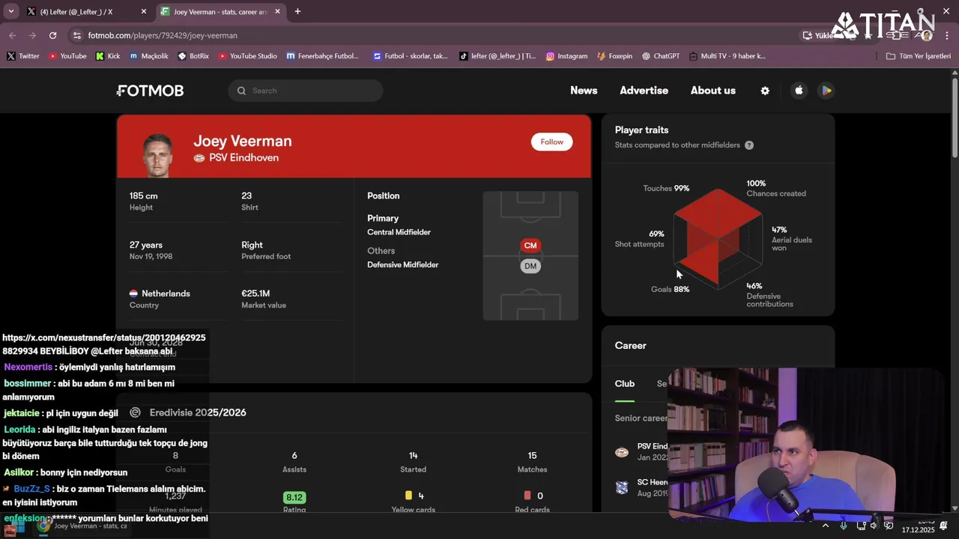Viewport: 959px width, 539px height.
Task: Open the Futbol - skorlar bookmark
Action: (410, 56)
